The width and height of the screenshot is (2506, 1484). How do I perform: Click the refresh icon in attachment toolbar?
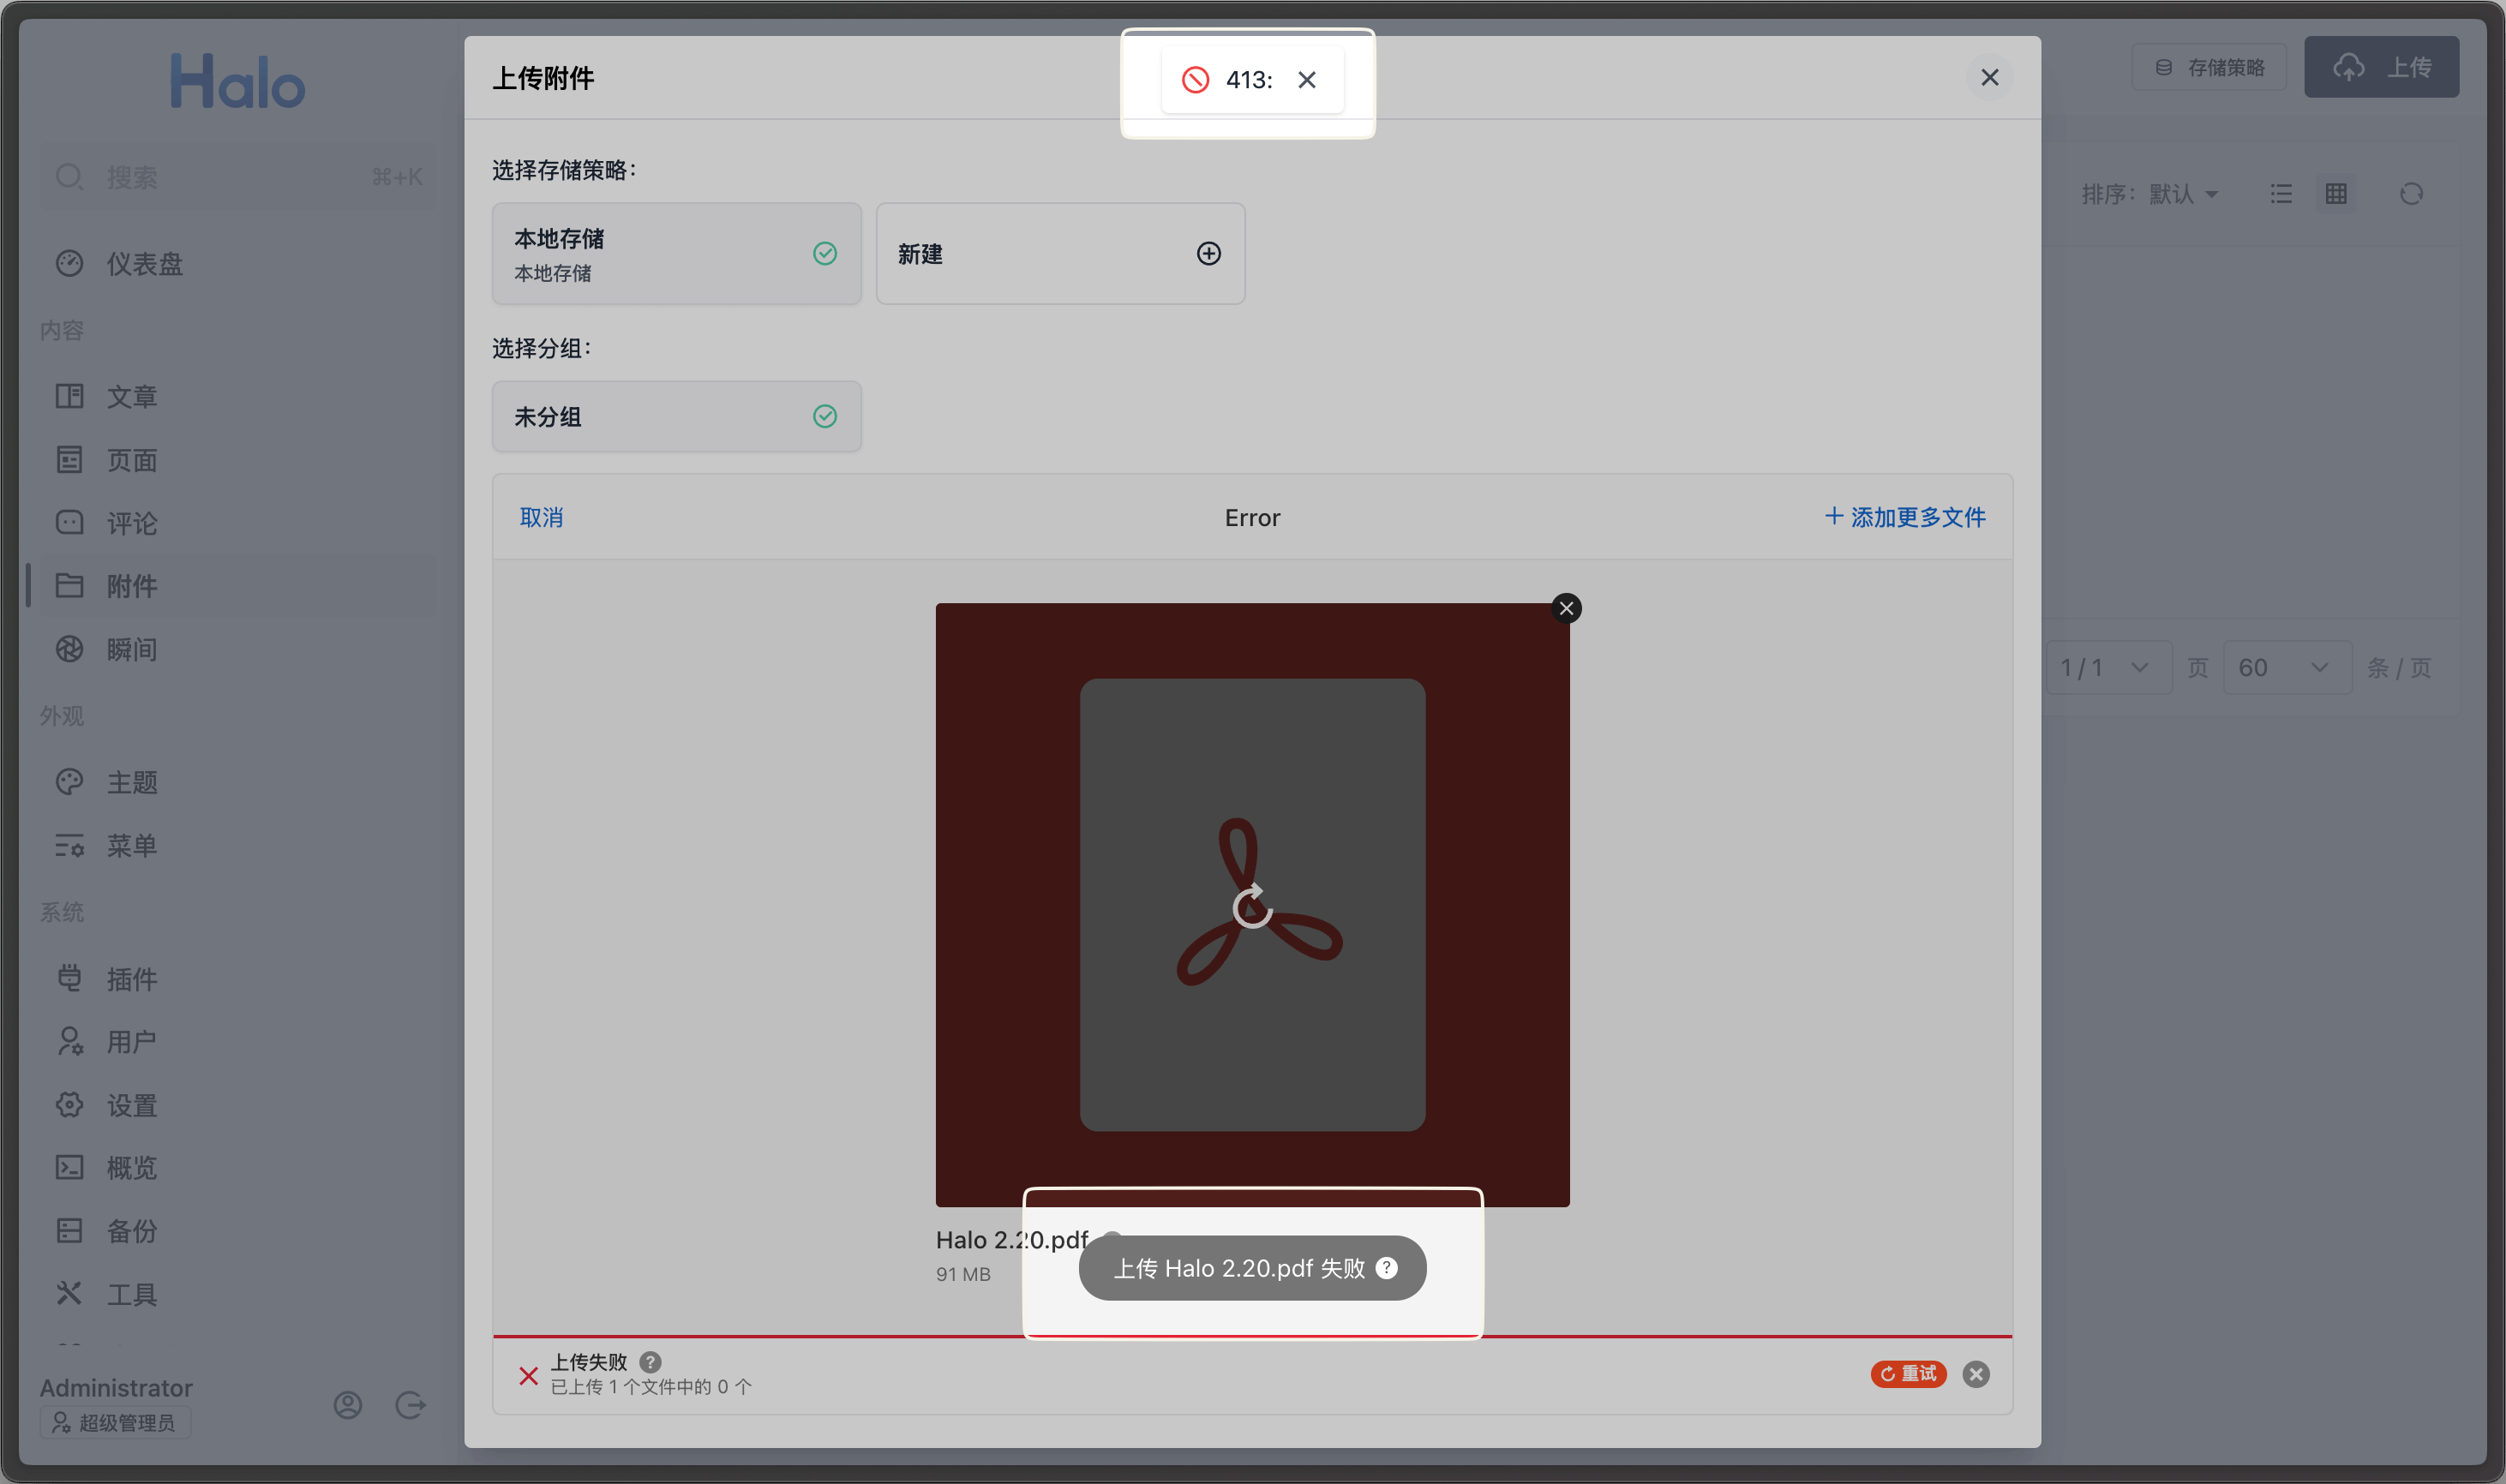[x=2411, y=194]
